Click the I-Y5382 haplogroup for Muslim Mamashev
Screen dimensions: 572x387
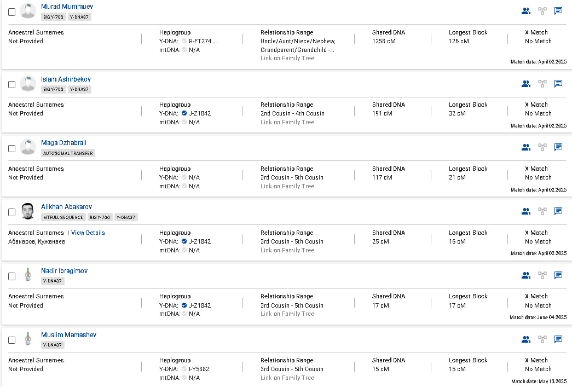coord(199,369)
